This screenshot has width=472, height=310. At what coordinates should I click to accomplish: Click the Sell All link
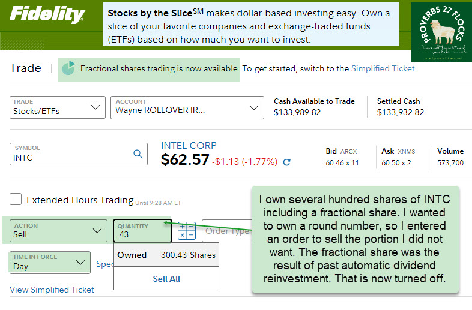click(166, 279)
